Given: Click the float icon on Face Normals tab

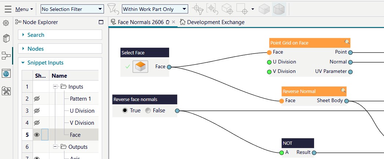Looking at the screenshot, I should click(x=168, y=22).
